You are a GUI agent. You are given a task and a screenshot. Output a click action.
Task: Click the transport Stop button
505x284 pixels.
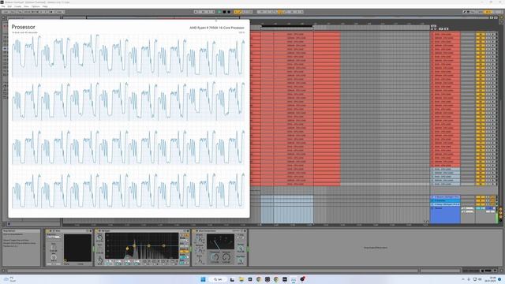(x=224, y=12)
